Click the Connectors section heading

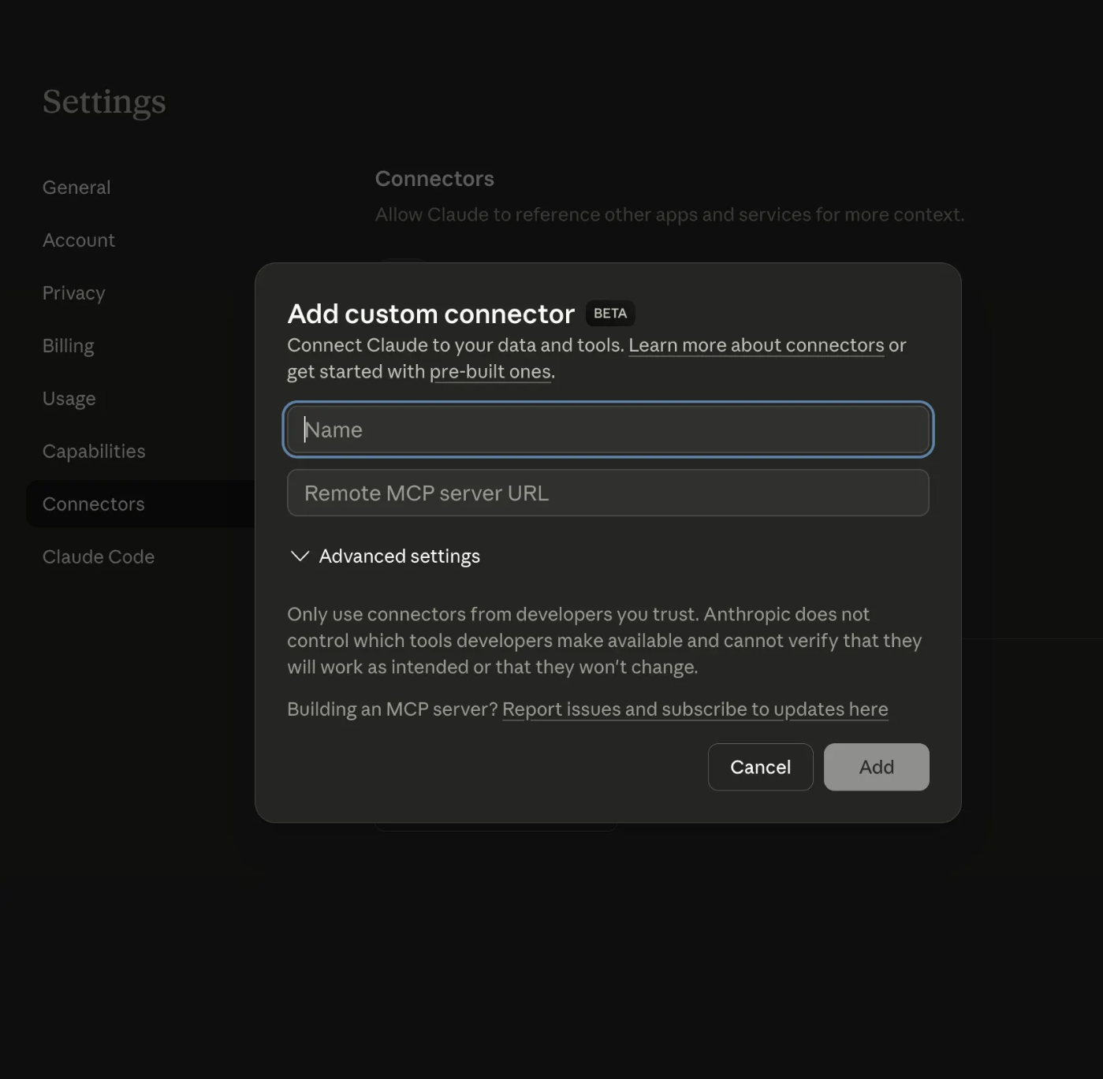pos(434,178)
